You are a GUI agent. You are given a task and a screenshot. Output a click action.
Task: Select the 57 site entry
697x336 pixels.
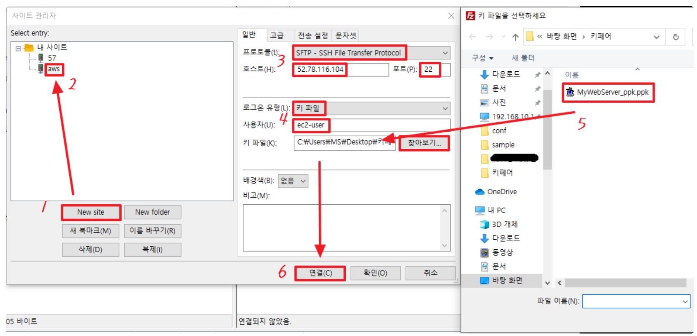coord(52,58)
